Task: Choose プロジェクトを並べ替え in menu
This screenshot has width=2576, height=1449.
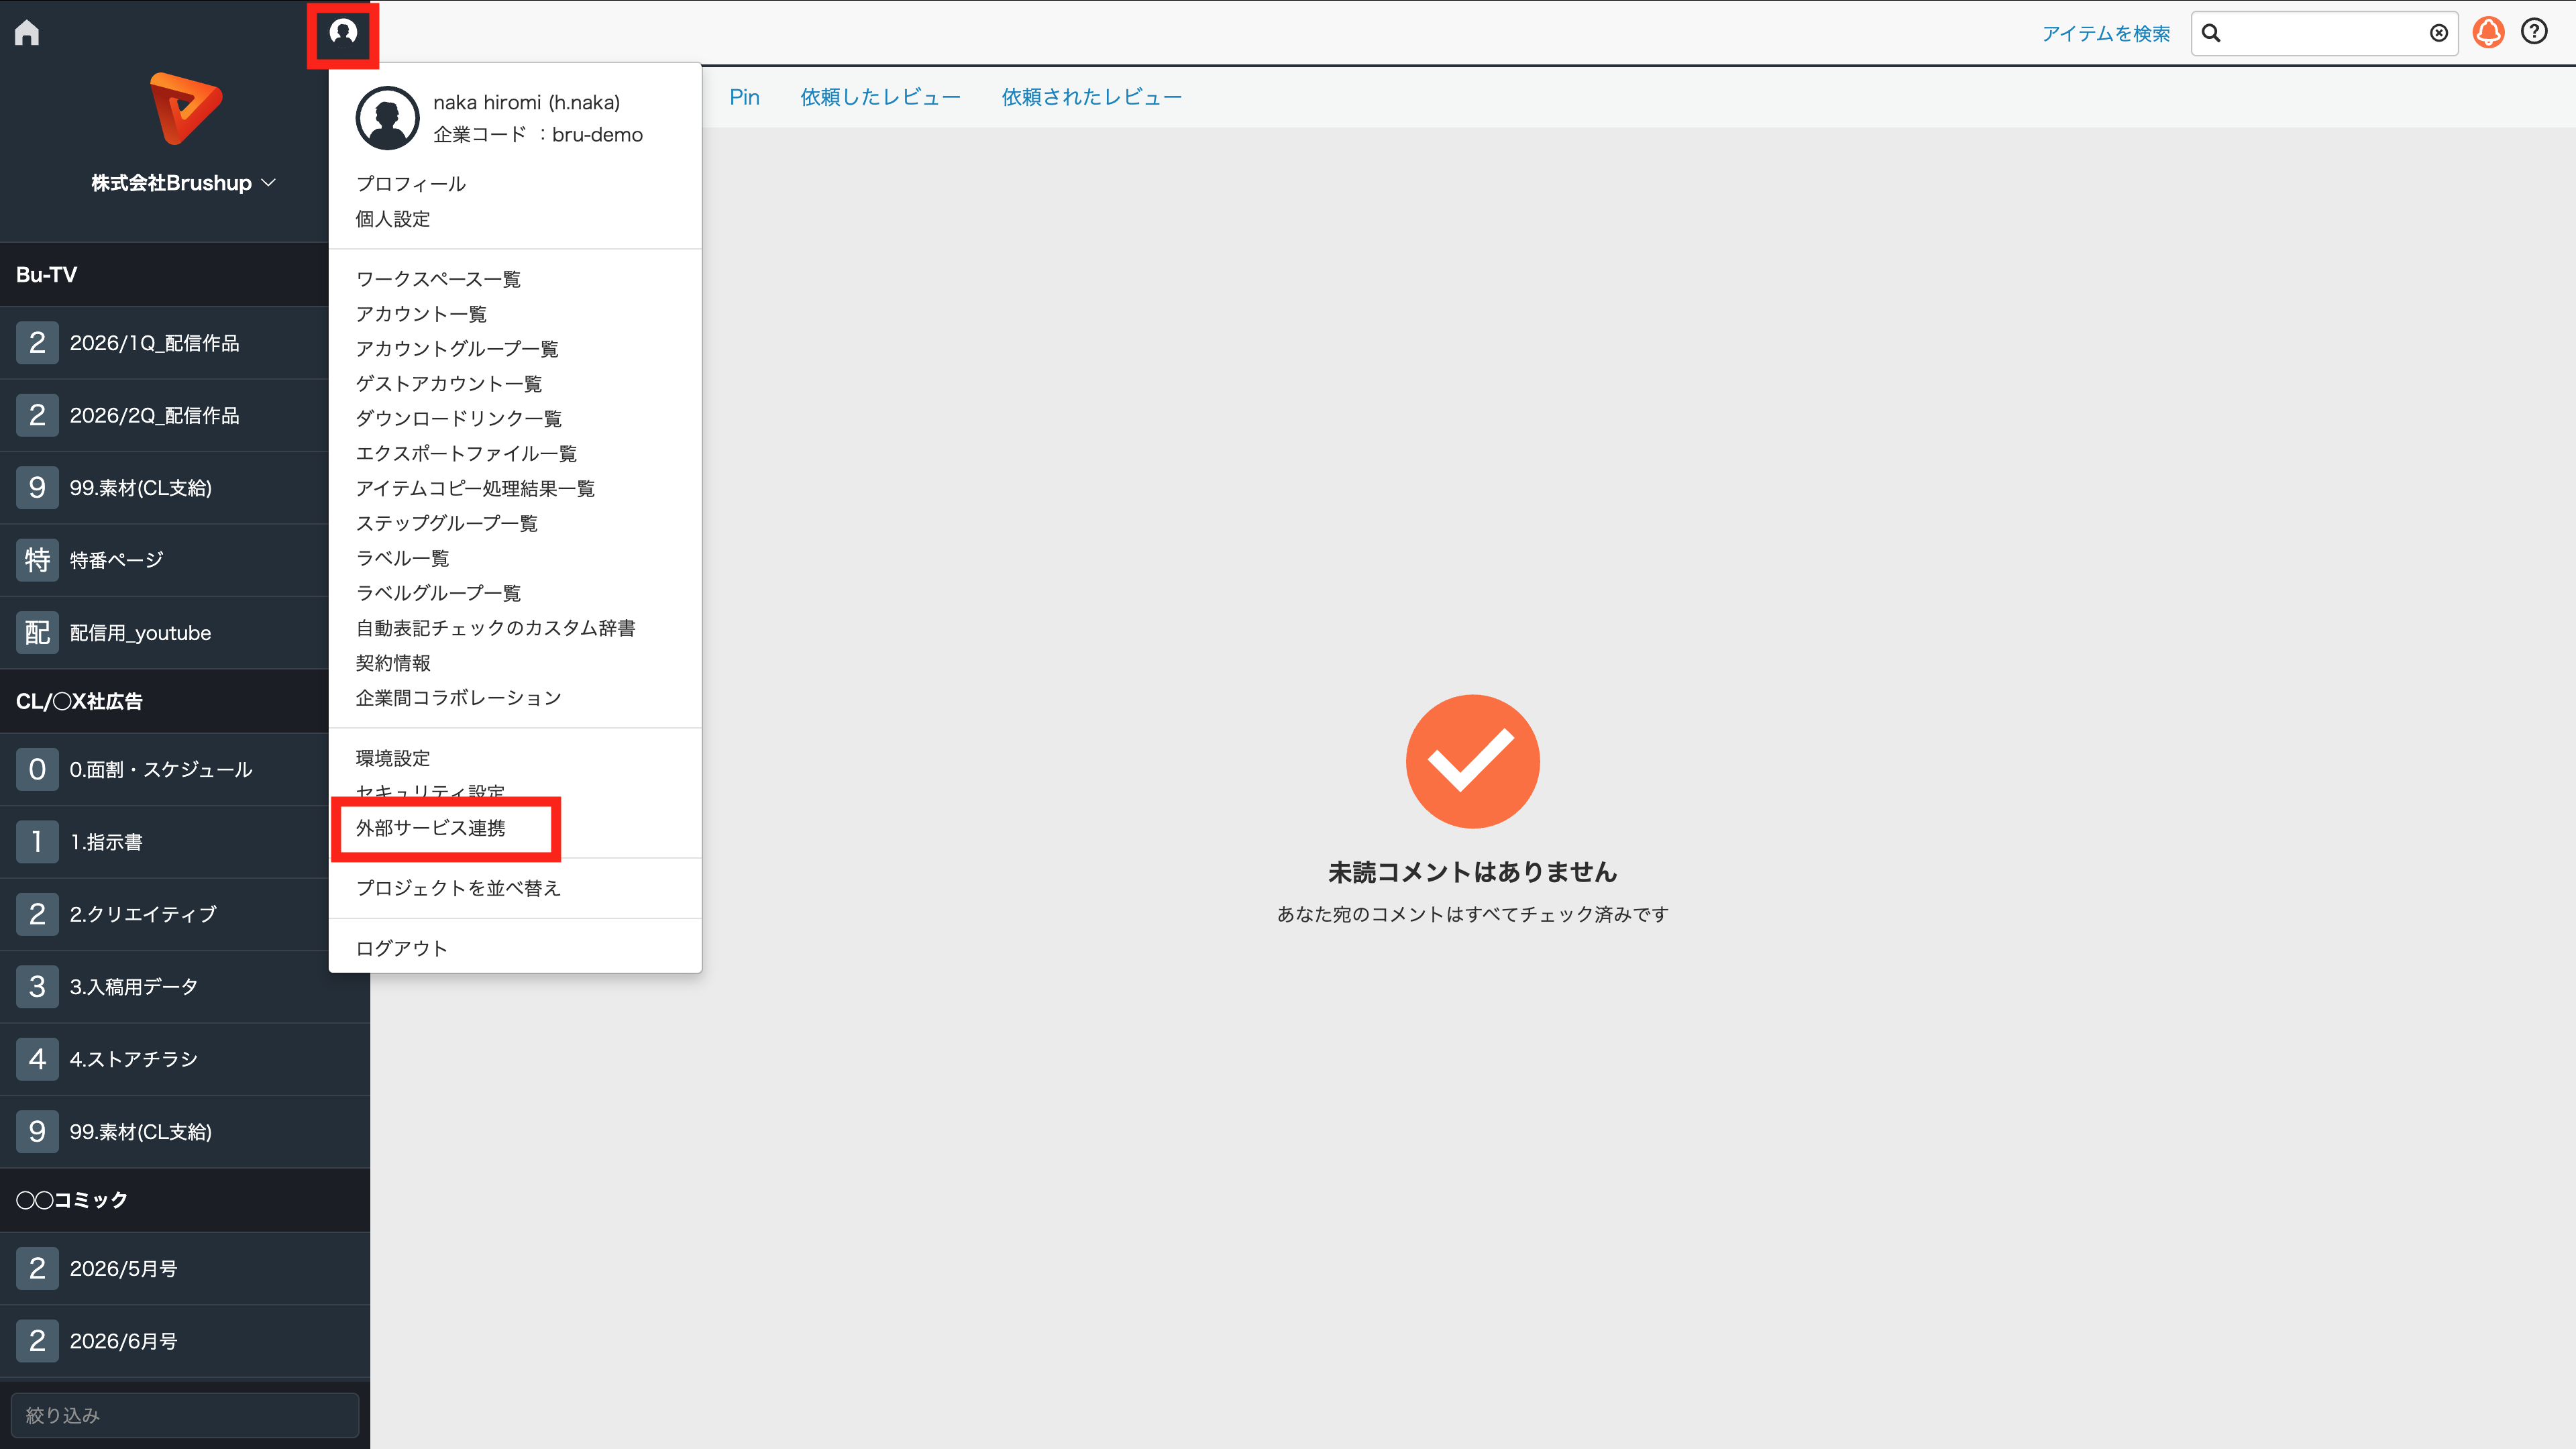Action: 459,889
